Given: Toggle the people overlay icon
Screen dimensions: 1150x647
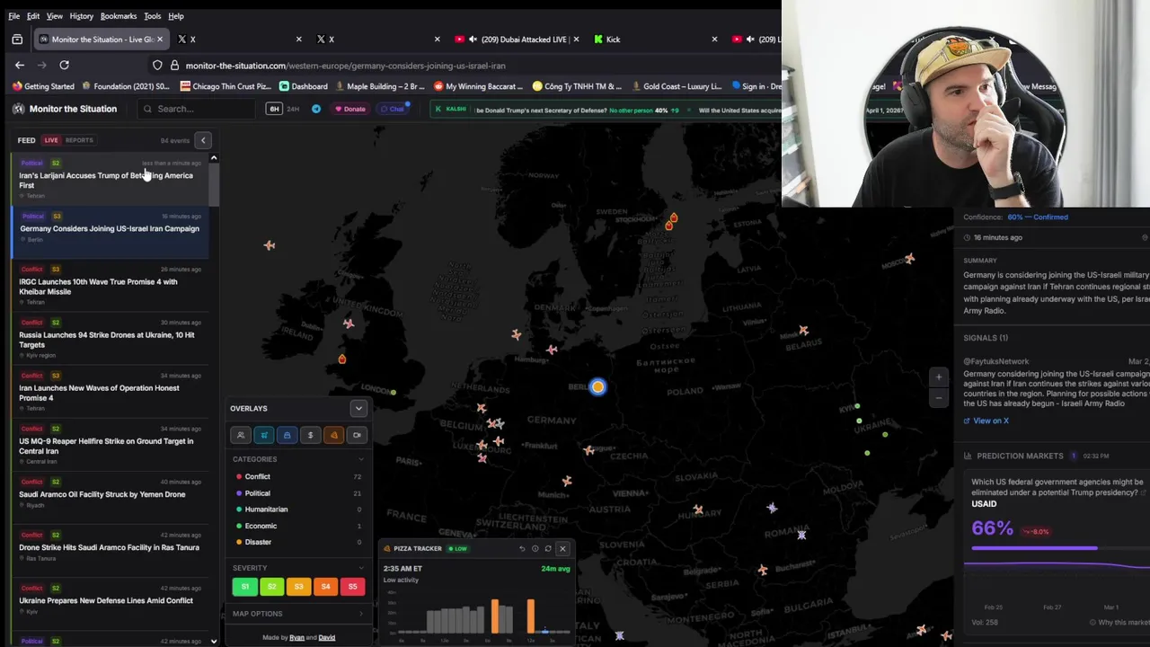Looking at the screenshot, I should click(241, 435).
